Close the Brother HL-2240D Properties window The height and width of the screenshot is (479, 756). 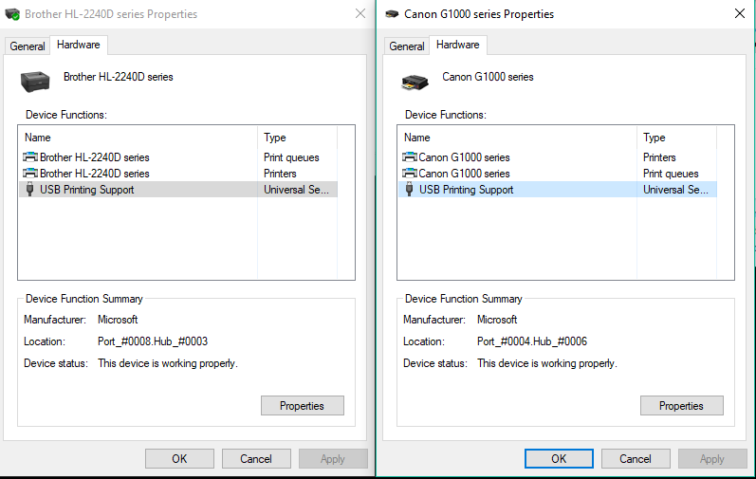[360, 14]
